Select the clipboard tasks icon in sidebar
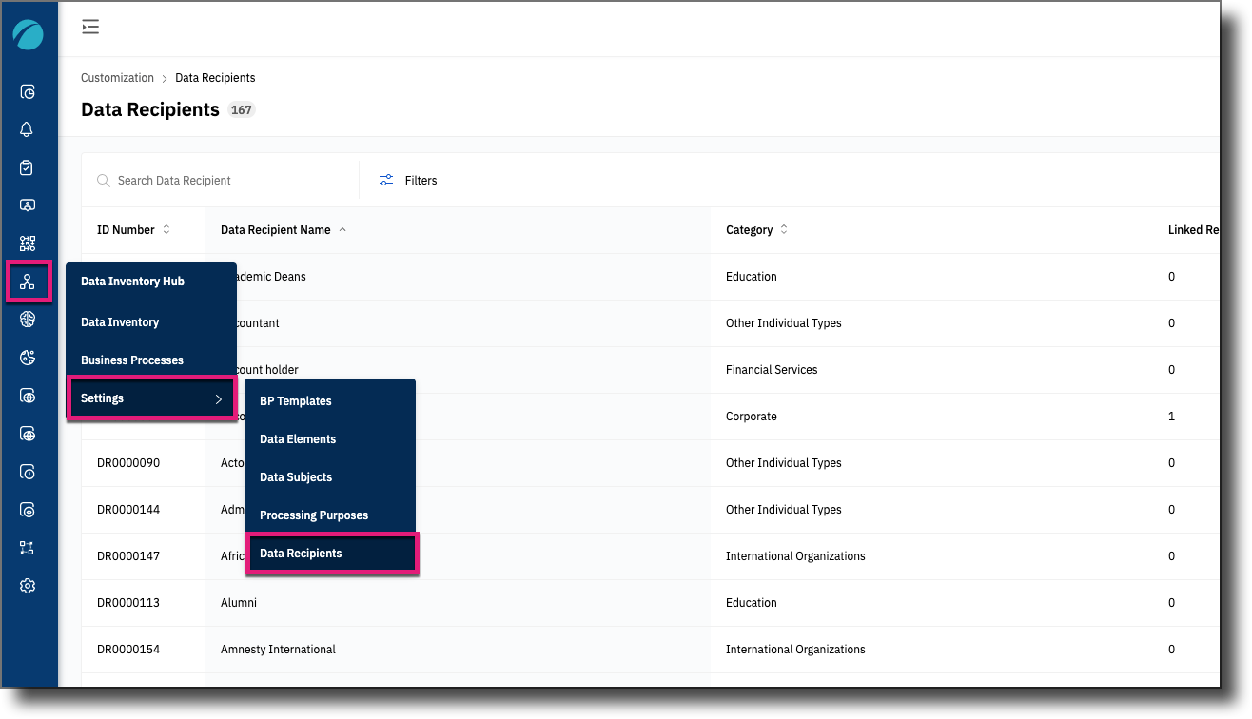This screenshot has height=719, width=1252. [x=29, y=166]
